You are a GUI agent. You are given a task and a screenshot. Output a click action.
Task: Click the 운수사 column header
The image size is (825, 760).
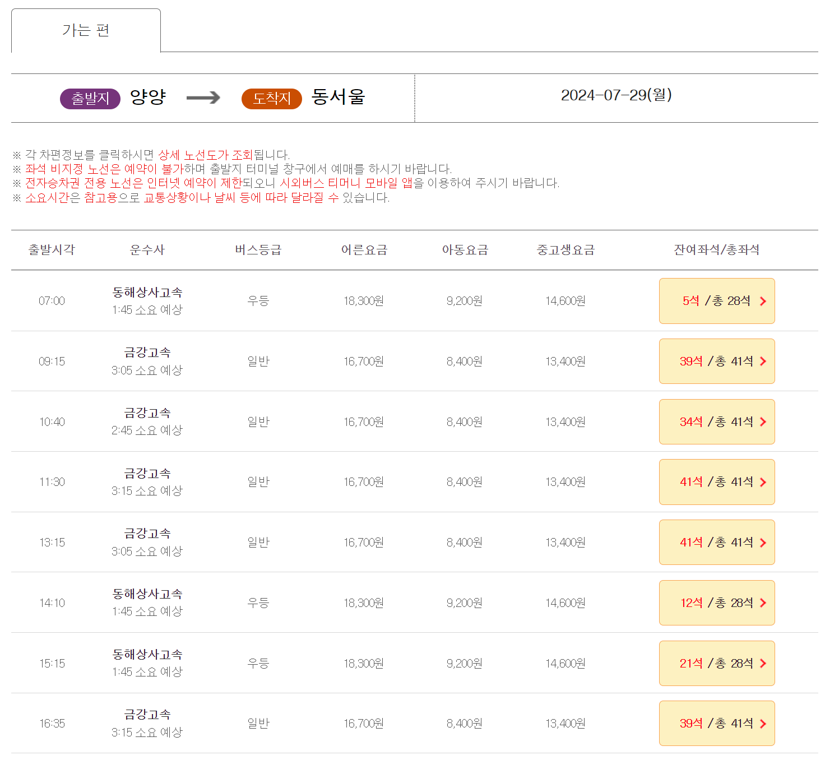pos(147,250)
